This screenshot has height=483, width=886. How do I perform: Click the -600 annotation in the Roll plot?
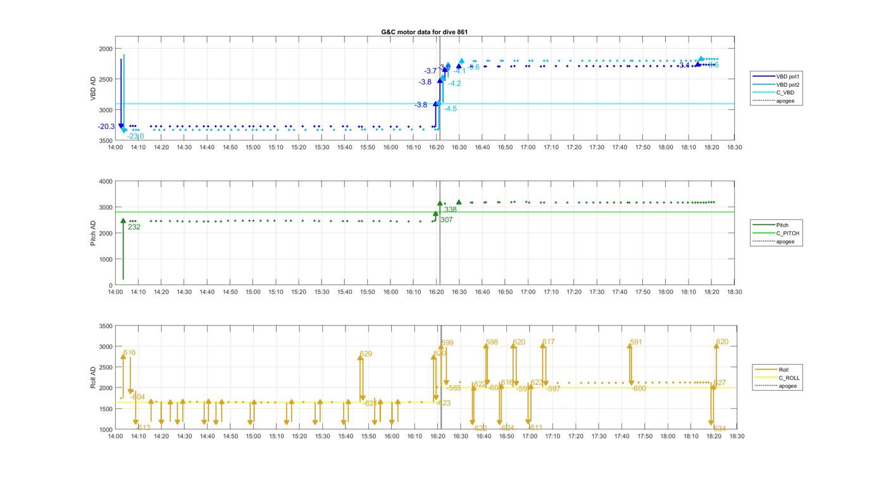638,389
